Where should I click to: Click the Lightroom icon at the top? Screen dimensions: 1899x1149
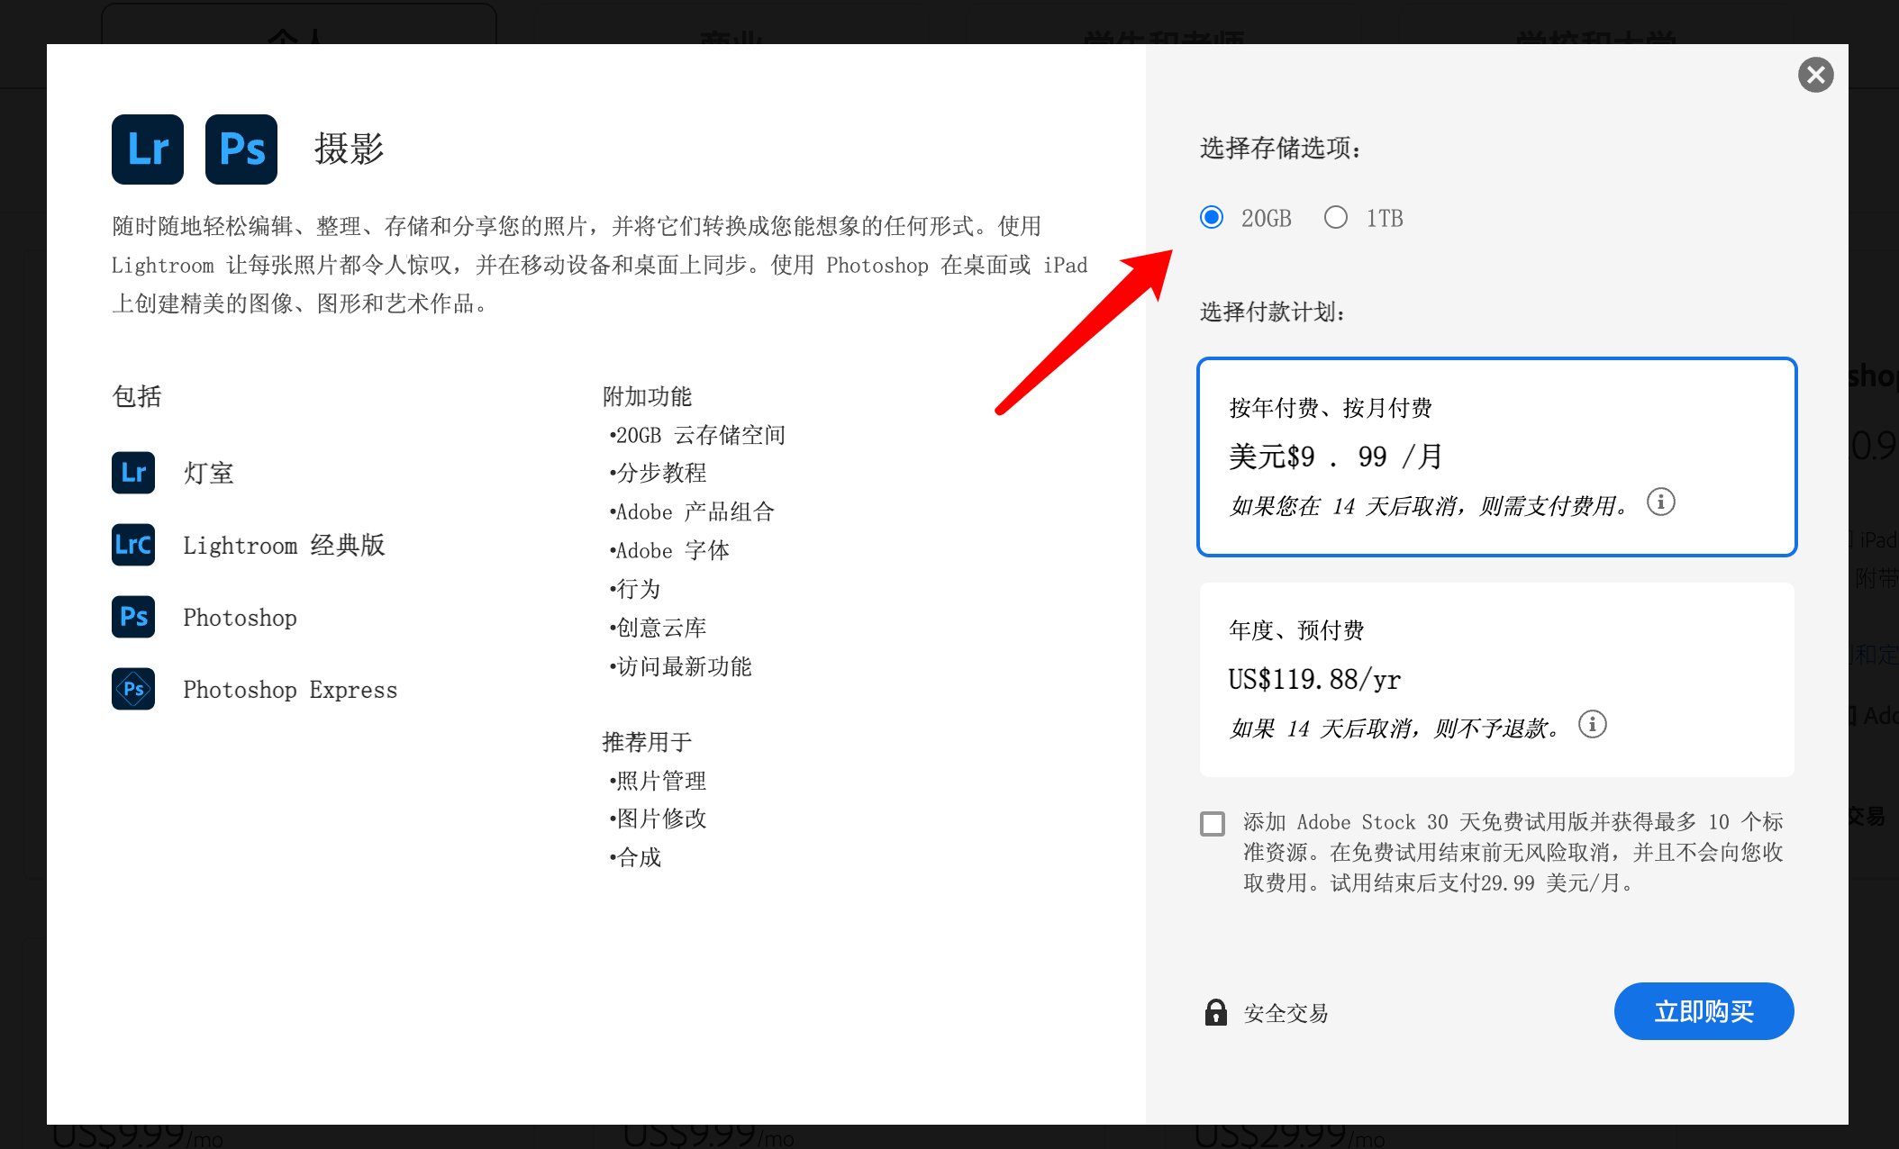click(x=147, y=149)
